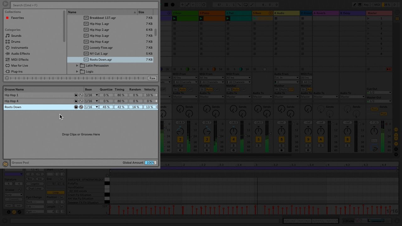Viewport: 402px width, 226px height.
Task: Click the Logic folder icon
Action: (x=82, y=72)
